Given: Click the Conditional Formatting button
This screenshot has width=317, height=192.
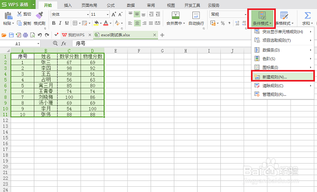Looking at the screenshot, I should (x=262, y=18).
